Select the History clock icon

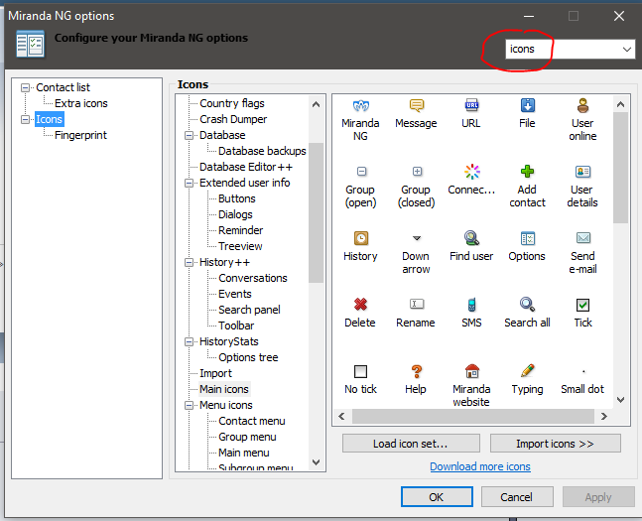(x=361, y=238)
